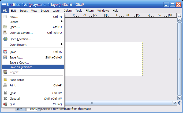Click the zoom-on-resize icon at top right
This screenshot has height=113, width=183.
point(179,15)
